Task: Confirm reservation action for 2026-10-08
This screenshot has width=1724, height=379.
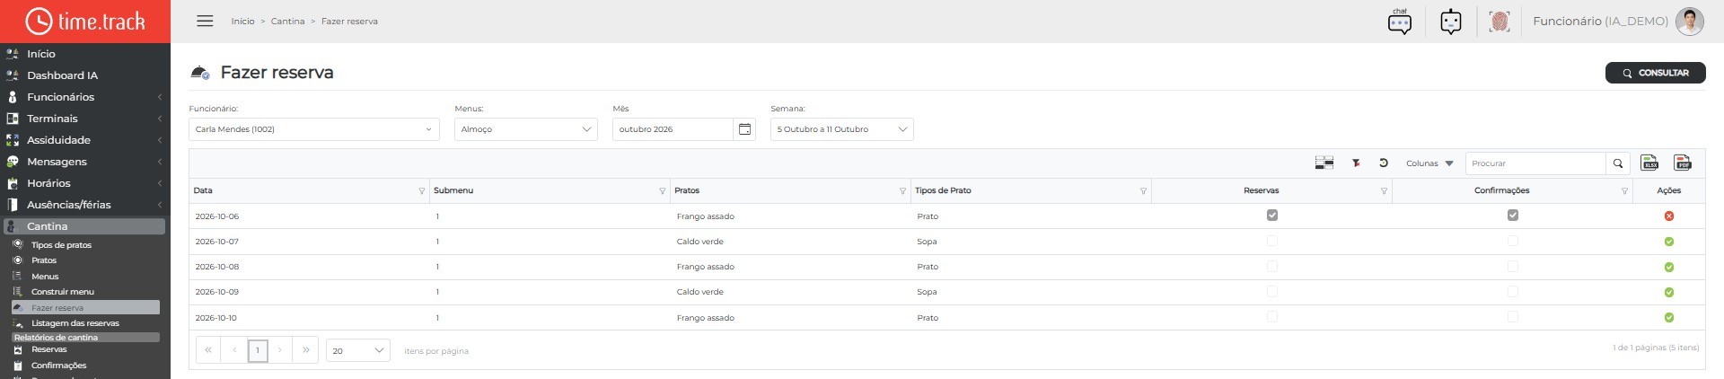Action: 1668,267
